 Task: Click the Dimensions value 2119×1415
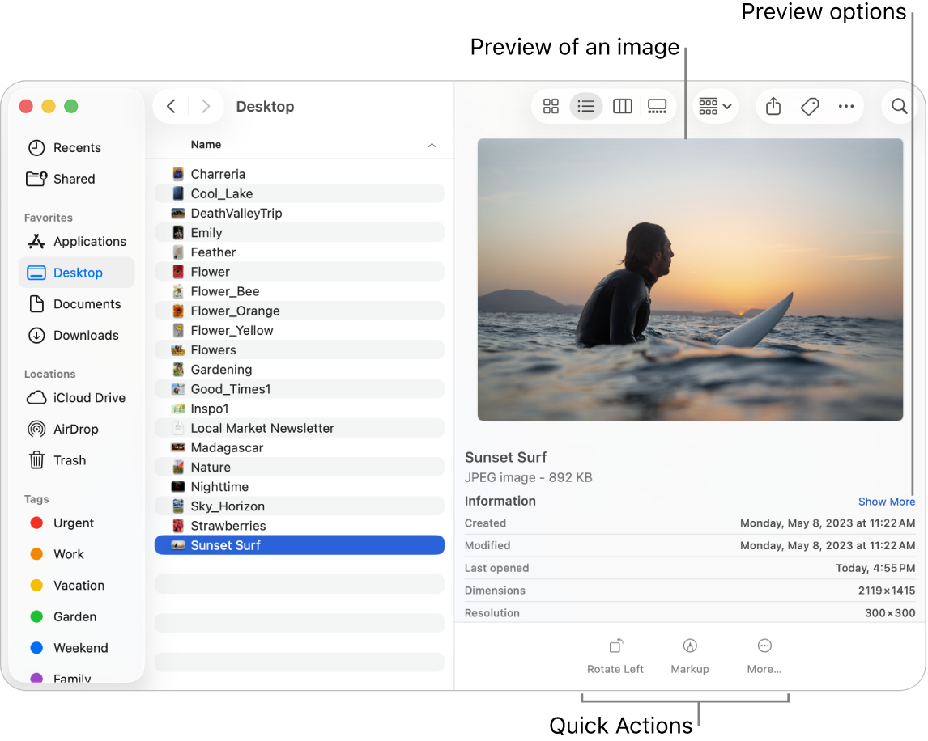point(886,591)
